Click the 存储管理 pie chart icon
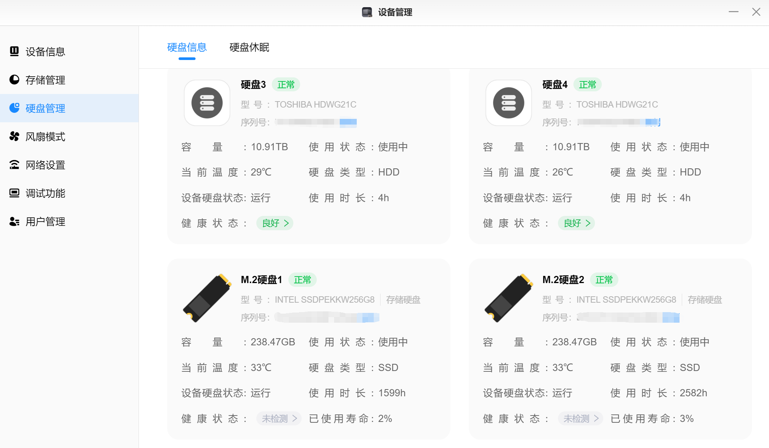Viewport: 769px width, 448px height. [14, 80]
